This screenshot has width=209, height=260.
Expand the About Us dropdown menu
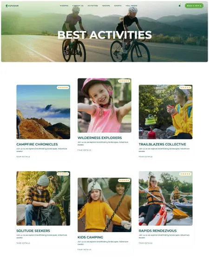78,6
